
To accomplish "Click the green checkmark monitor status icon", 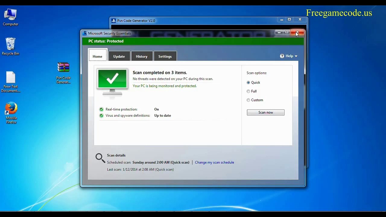I will (112, 82).
